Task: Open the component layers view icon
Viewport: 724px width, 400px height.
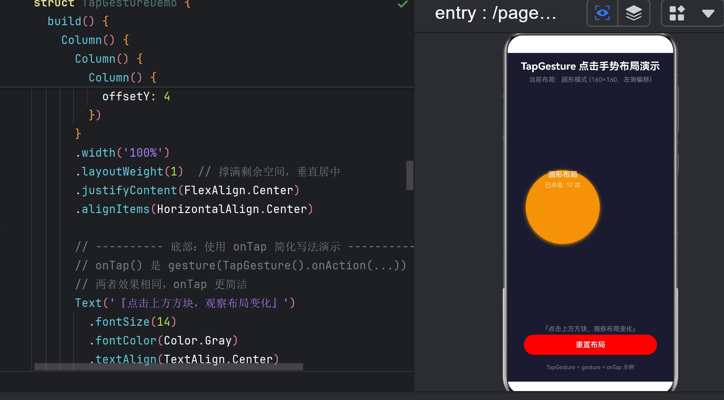Action: click(x=634, y=13)
